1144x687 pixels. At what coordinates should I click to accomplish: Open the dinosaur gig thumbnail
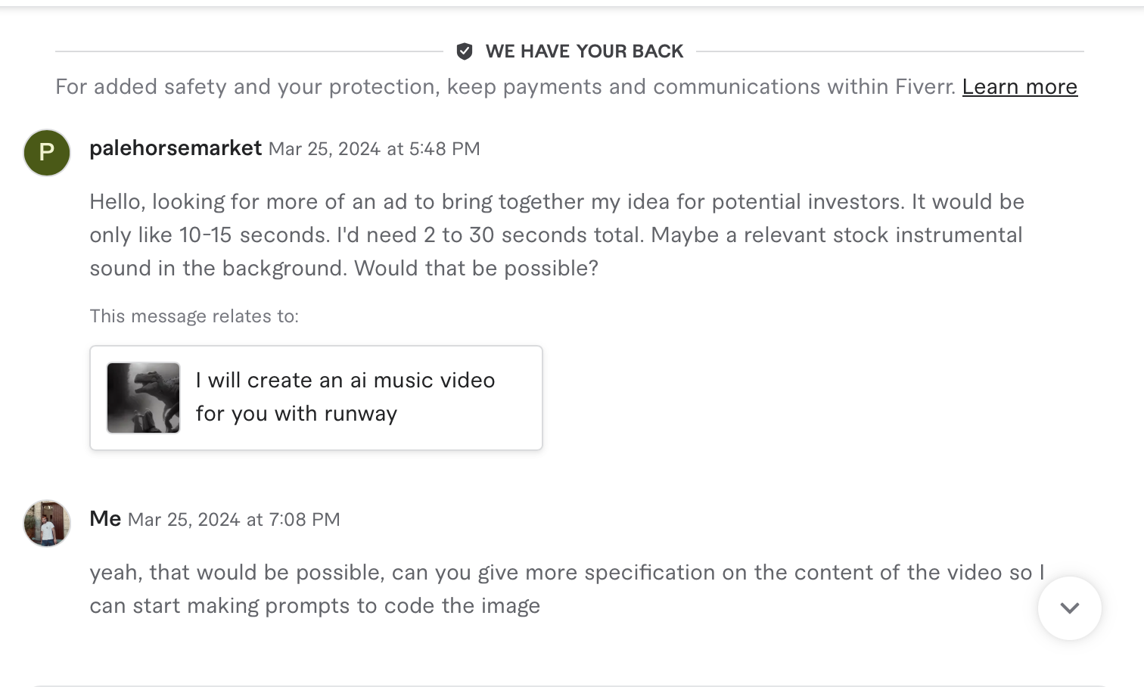[x=144, y=398]
